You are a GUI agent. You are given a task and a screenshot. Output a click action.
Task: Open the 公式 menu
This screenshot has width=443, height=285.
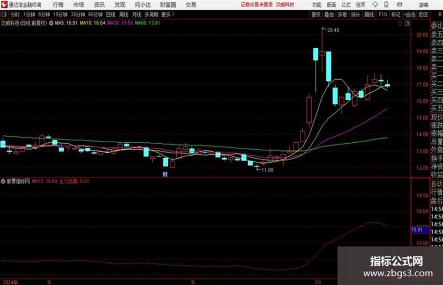[x=345, y=5]
